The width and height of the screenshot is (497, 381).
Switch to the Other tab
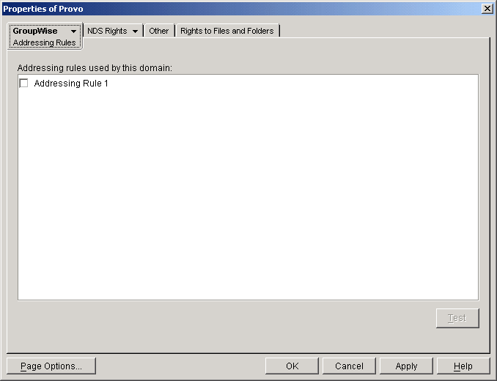[159, 31]
